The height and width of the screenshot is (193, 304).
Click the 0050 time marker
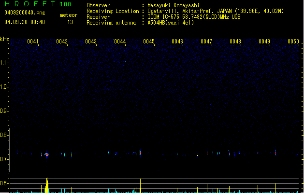(293, 41)
